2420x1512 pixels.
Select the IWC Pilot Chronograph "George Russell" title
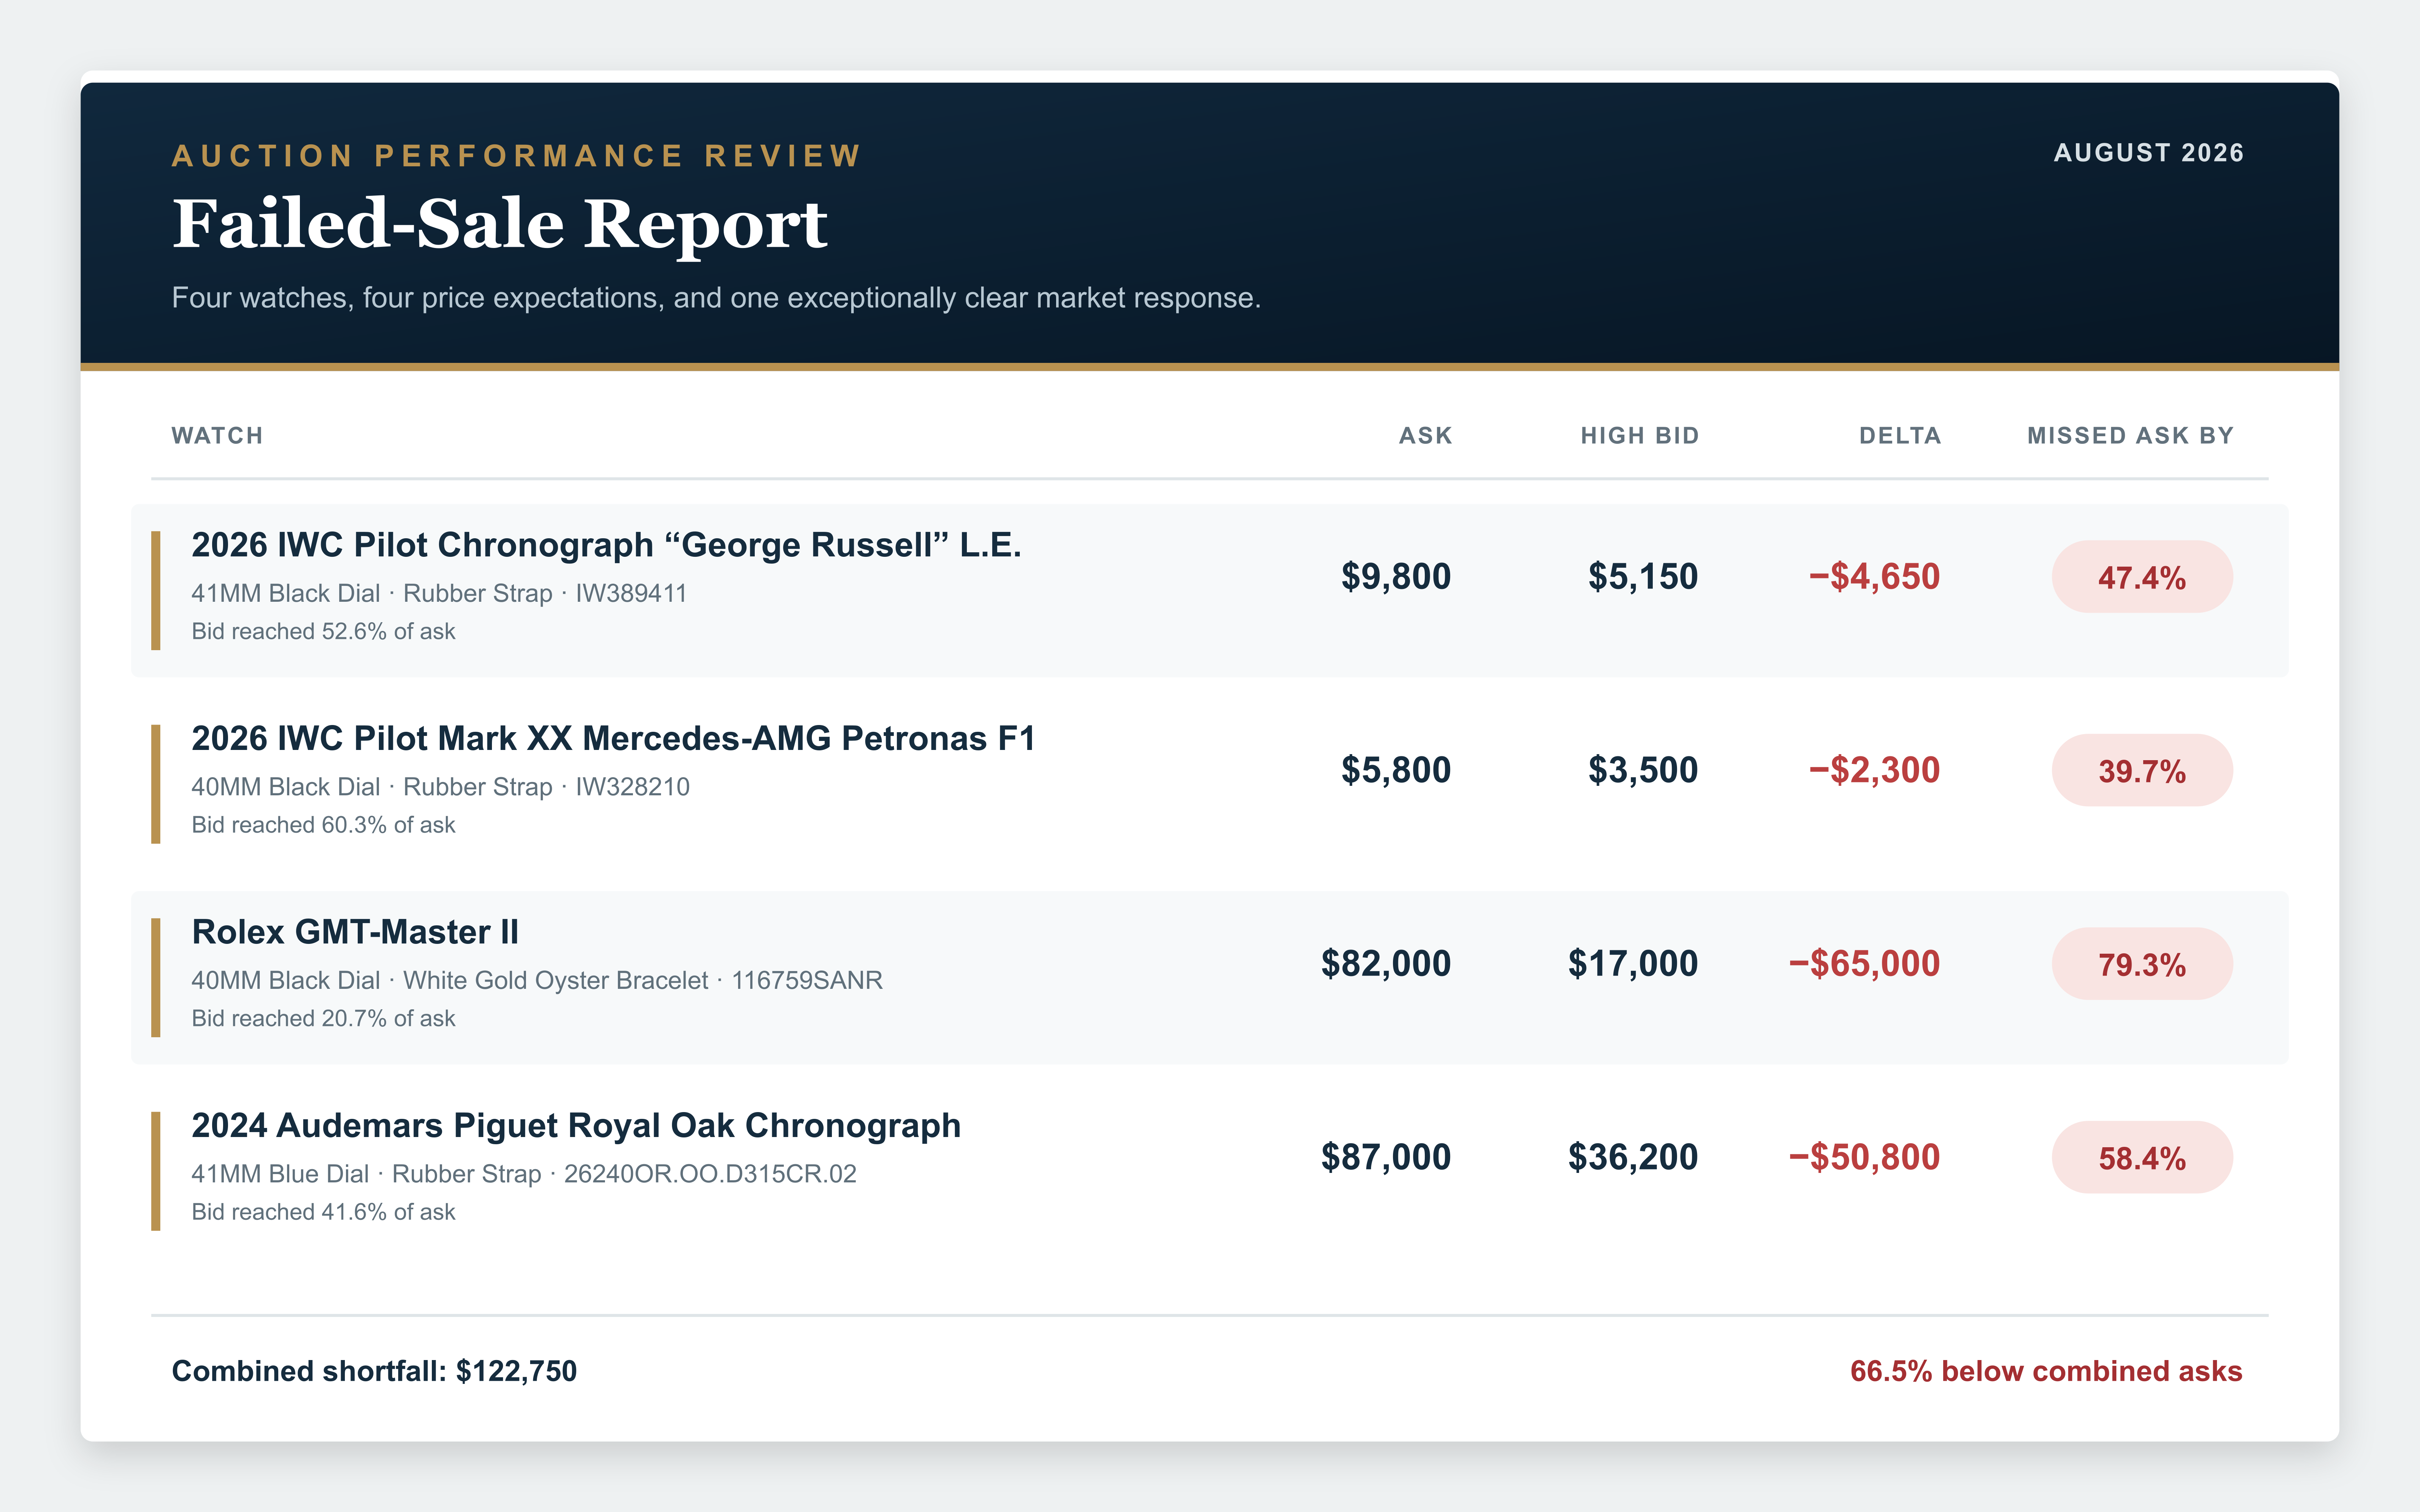(606, 545)
